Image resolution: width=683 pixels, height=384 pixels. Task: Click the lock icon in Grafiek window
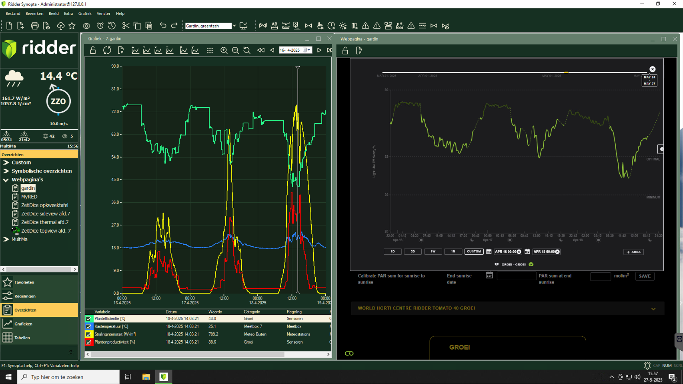pyautogui.click(x=93, y=50)
